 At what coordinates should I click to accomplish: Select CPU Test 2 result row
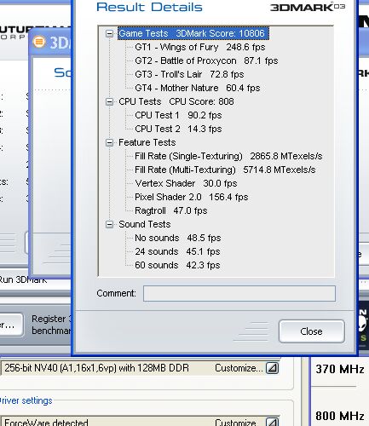click(178, 129)
